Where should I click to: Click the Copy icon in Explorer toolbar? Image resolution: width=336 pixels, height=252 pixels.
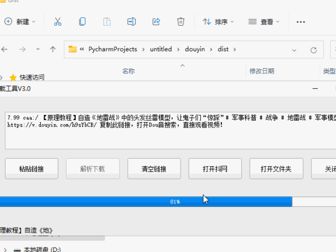coord(82,22)
